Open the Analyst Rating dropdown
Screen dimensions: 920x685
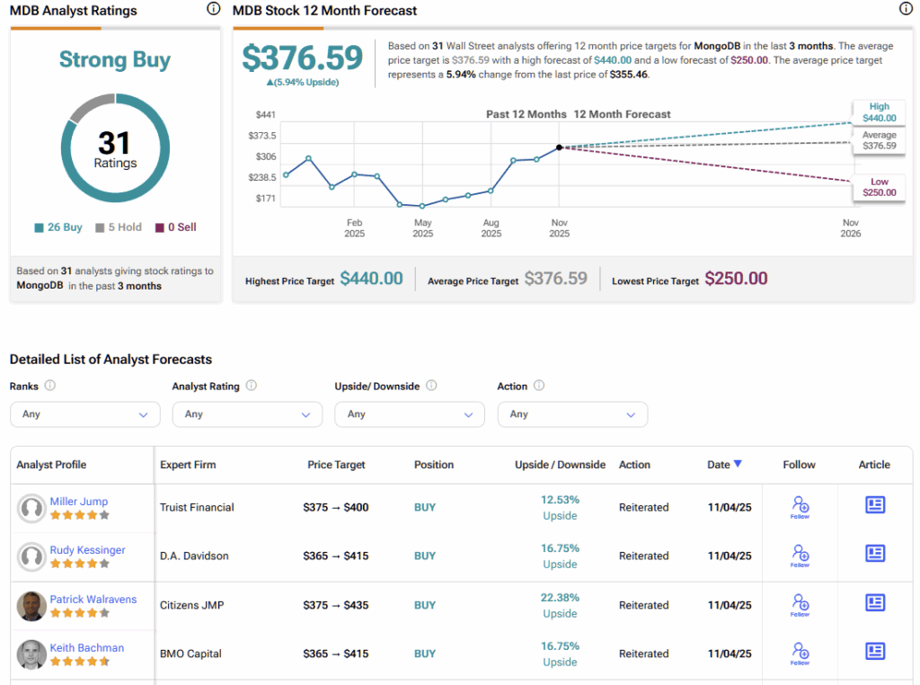click(x=247, y=414)
